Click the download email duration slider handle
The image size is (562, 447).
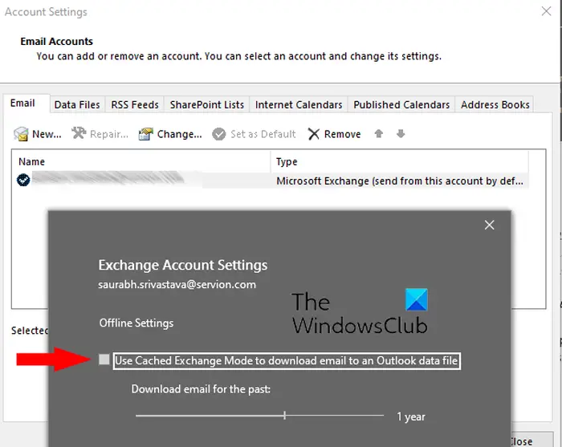pyautogui.click(x=284, y=416)
